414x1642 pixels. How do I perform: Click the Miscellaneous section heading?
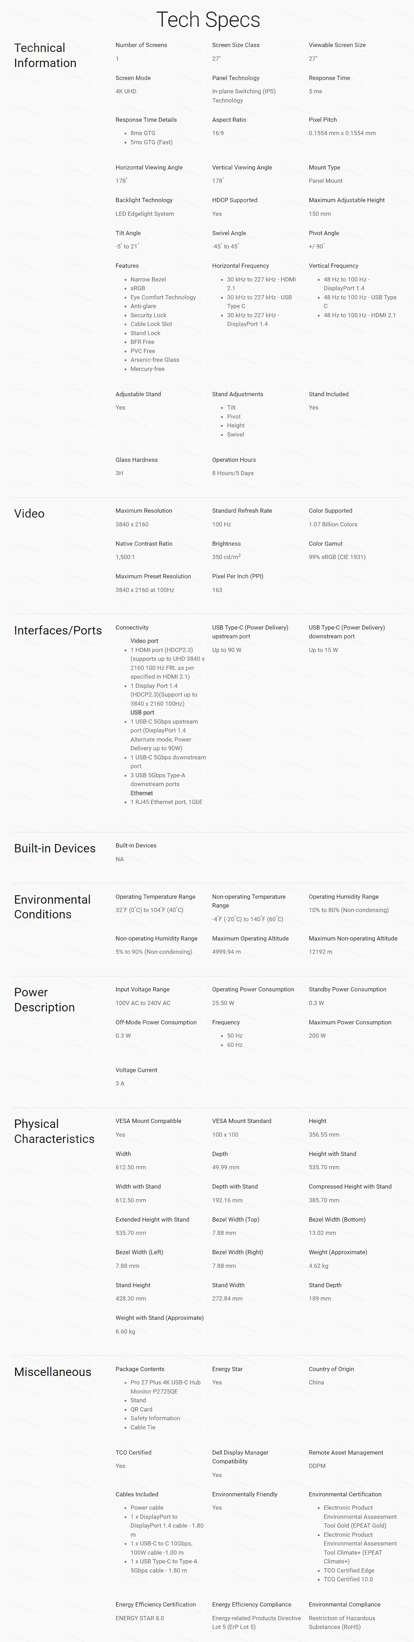(53, 1372)
